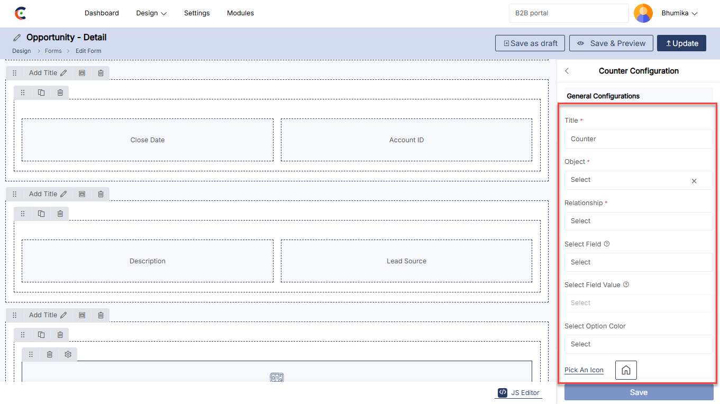Open the Select Option Color dropdown
The width and height of the screenshot is (720, 404).
pyautogui.click(x=638, y=344)
